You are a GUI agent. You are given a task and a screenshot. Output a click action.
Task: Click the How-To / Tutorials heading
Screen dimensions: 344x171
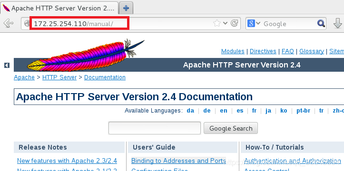tap(275, 147)
